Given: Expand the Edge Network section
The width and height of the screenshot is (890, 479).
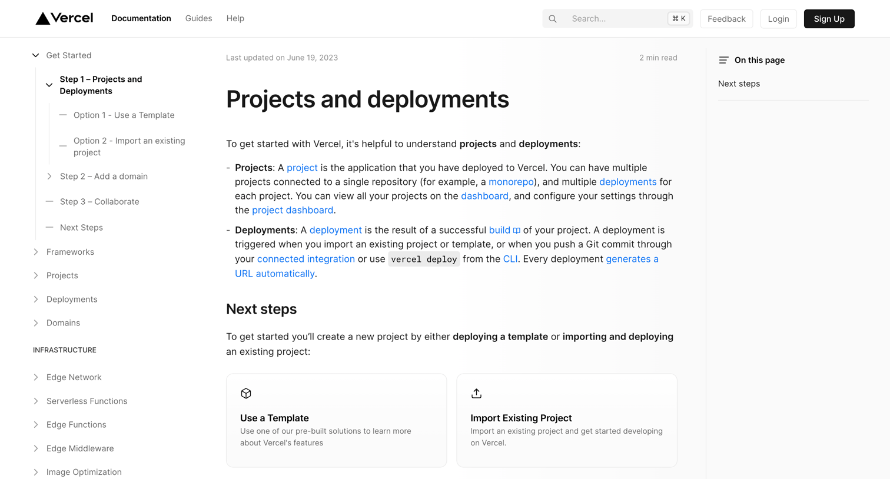Looking at the screenshot, I should [36, 377].
